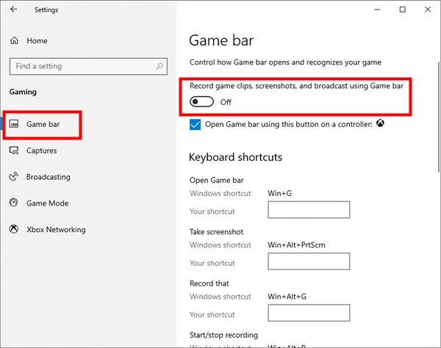
Task: Click the Game Mode sidebar icon
Action: click(x=14, y=203)
